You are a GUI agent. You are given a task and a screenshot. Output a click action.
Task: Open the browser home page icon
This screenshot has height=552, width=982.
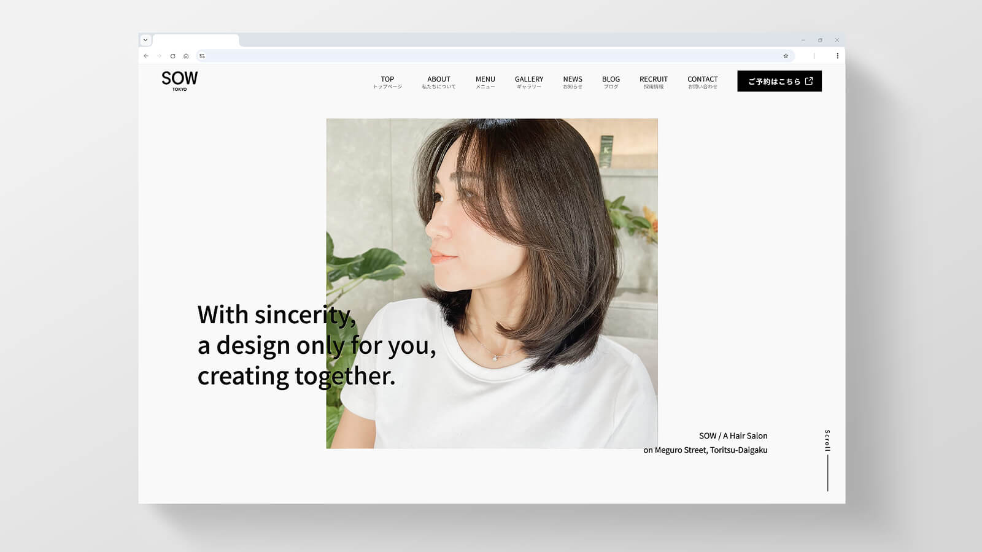(186, 56)
